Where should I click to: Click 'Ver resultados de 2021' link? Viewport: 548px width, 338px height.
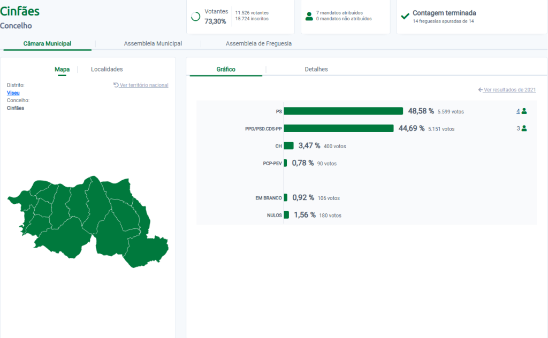[x=509, y=90]
